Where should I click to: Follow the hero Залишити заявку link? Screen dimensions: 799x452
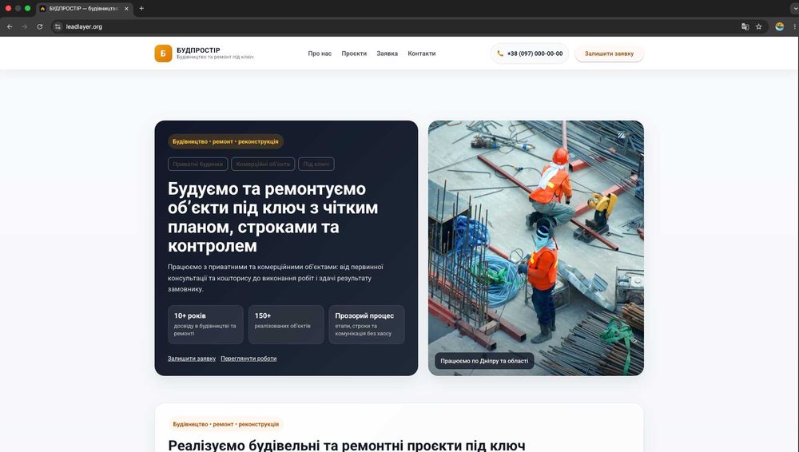coord(192,359)
